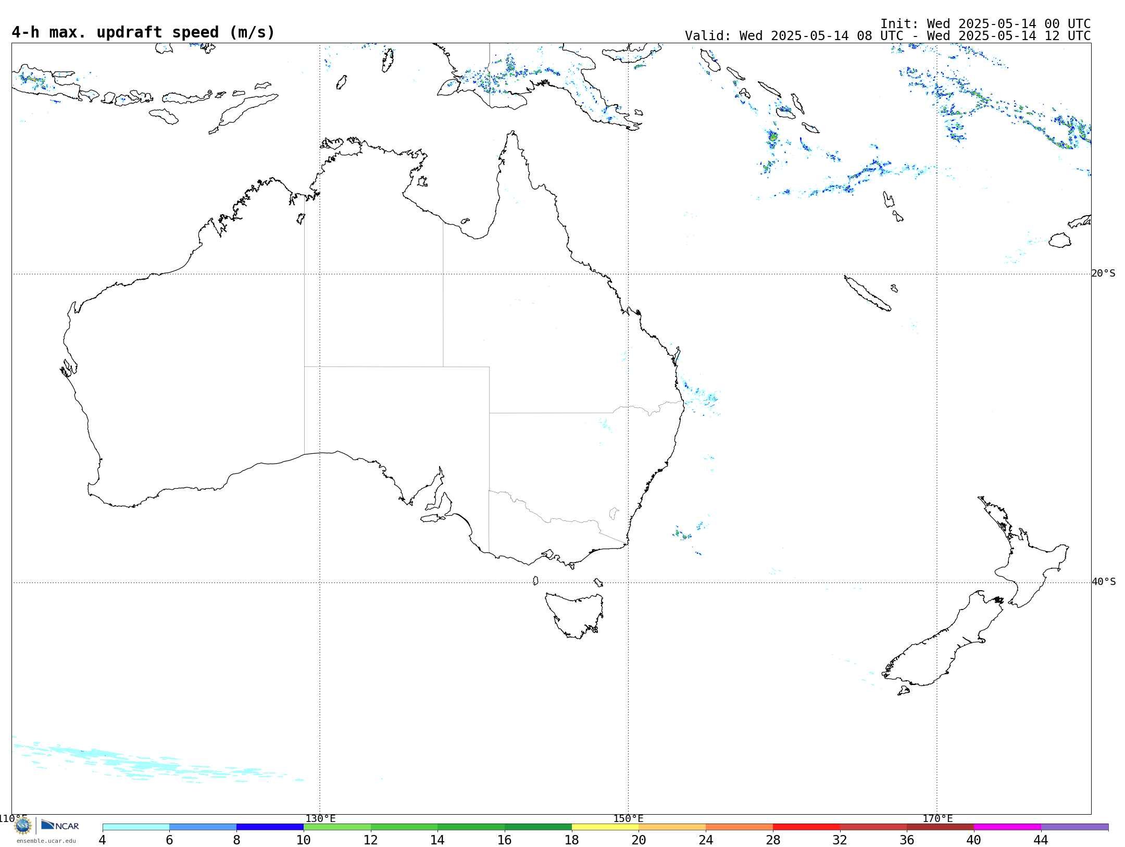Select the light blue 6–8 m/s swatch
Image resolution: width=1125 pixels, height=847 pixels.
(x=203, y=827)
